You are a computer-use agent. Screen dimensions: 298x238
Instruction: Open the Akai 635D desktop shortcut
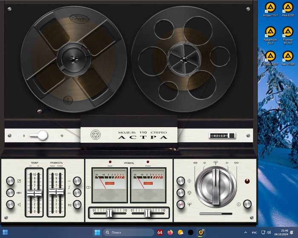click(288, 9)
